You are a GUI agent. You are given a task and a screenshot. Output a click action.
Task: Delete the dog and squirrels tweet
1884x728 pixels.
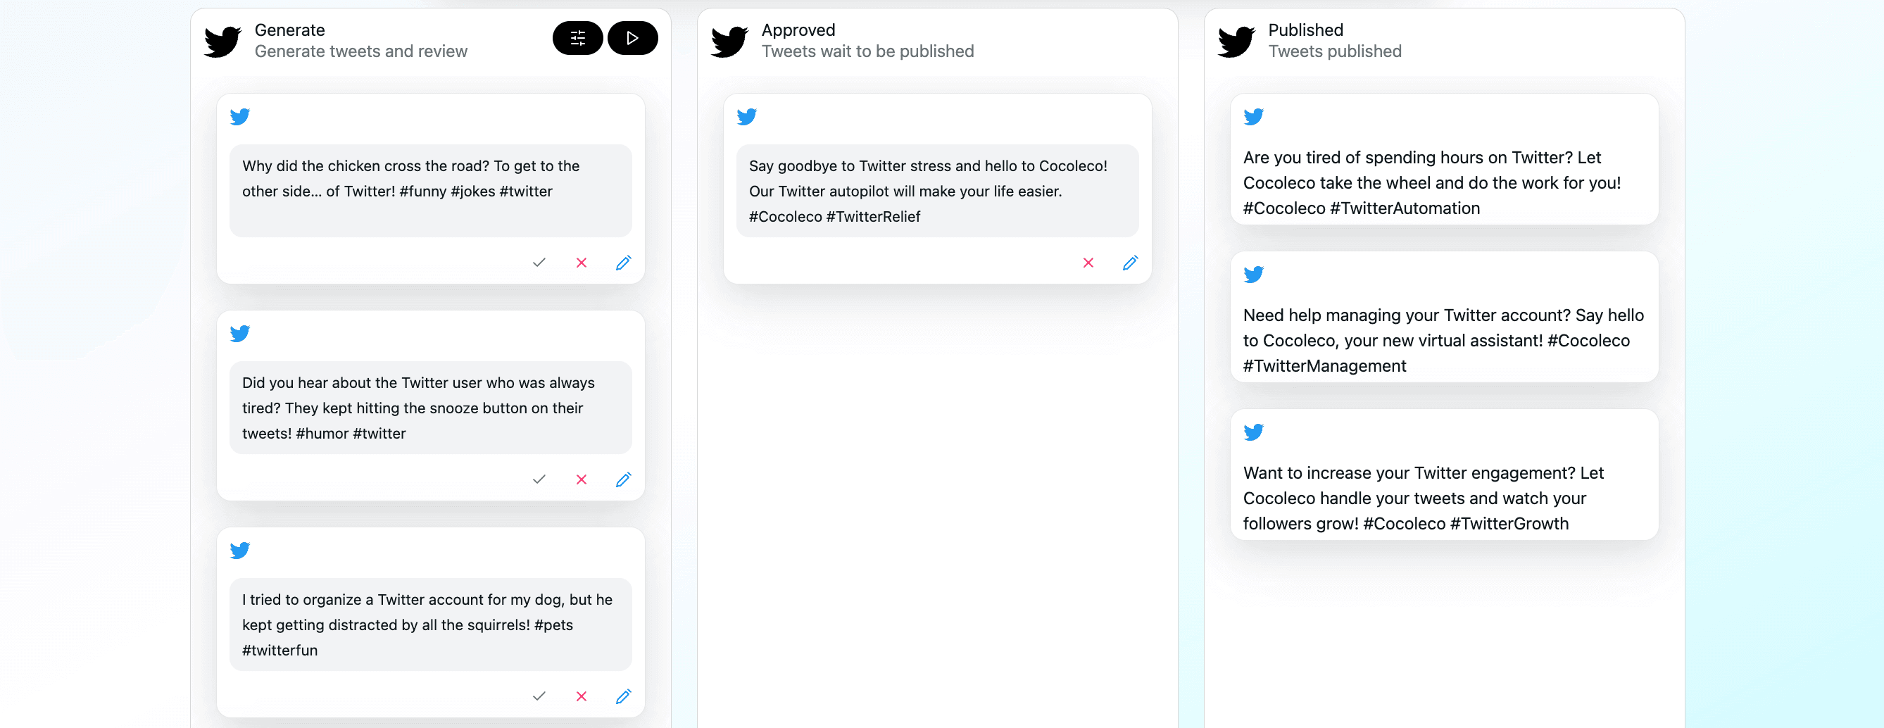pyautogui.click(x=582, y=696)
